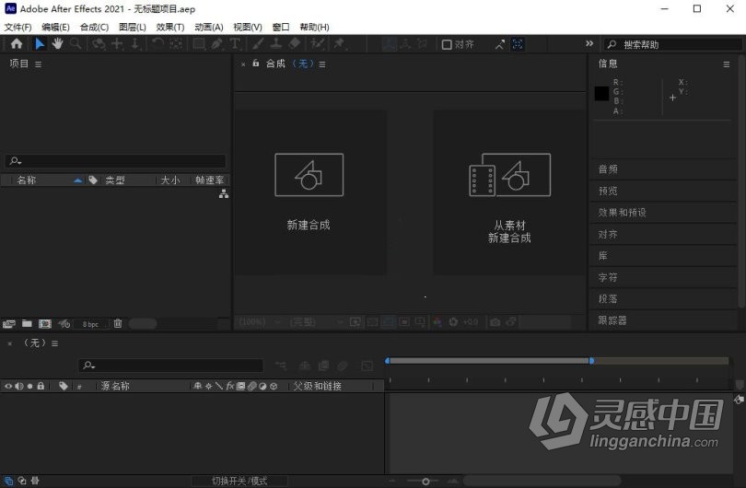This screenshot has width=746, height=488.
Task: Select the Brush tool
Action: (258, 44)
